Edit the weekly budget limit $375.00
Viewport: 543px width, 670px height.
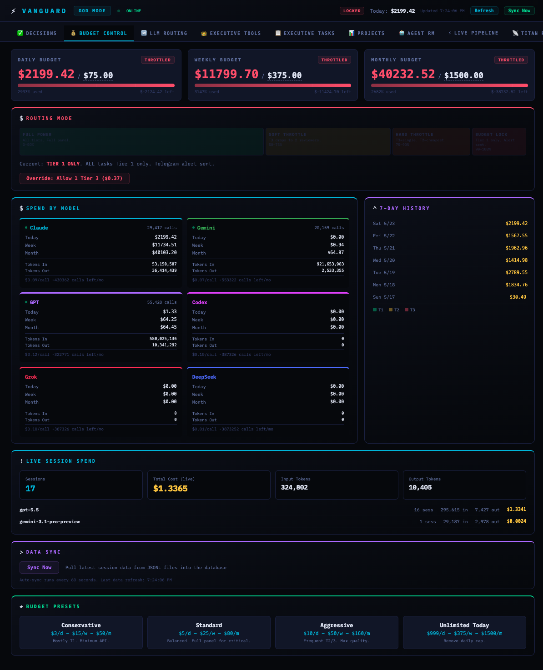285,75
